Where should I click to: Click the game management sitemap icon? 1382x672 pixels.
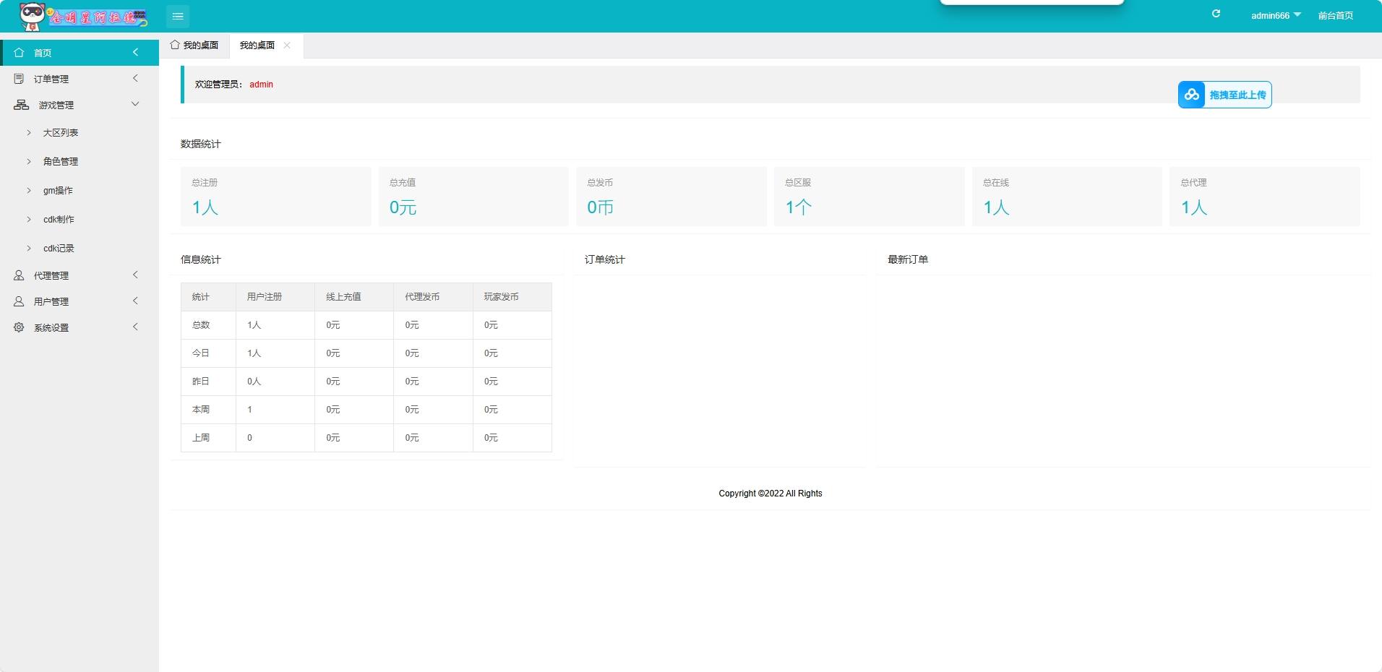pyautogui.click(x=22, y=105)
